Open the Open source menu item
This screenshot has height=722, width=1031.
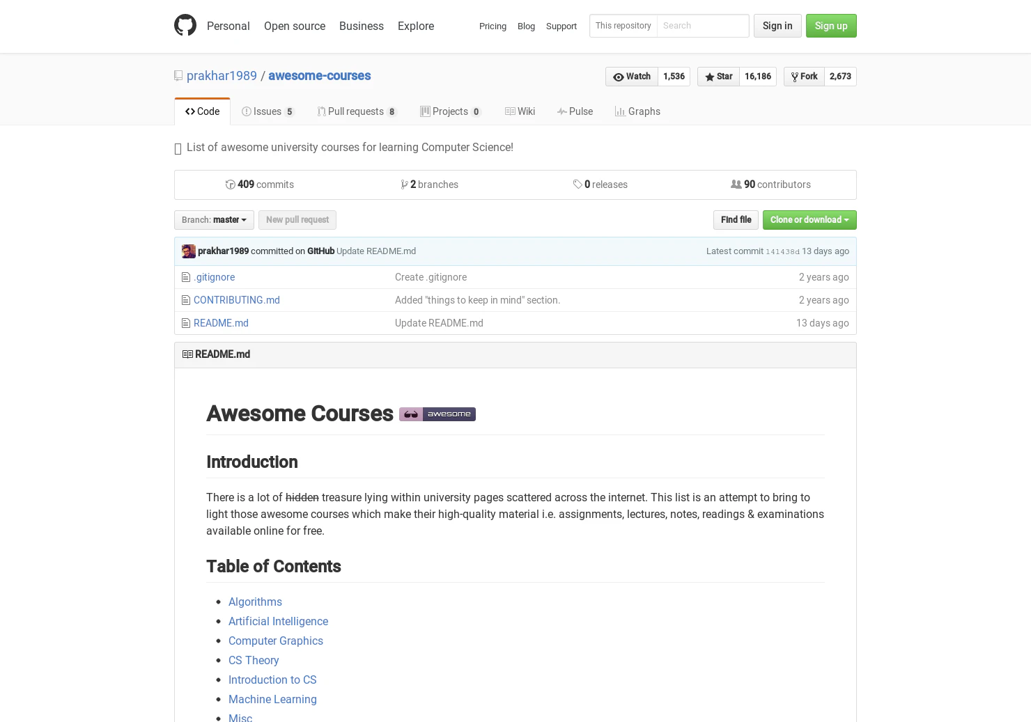295,26
